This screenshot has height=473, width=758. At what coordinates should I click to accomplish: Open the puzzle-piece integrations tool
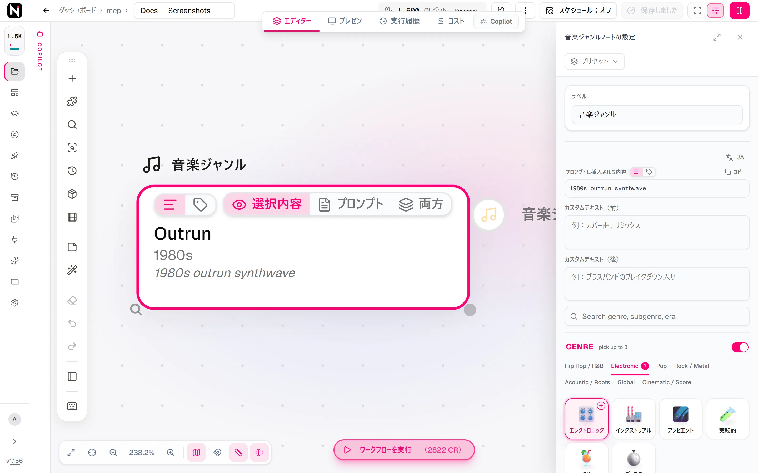coord(72,101)
